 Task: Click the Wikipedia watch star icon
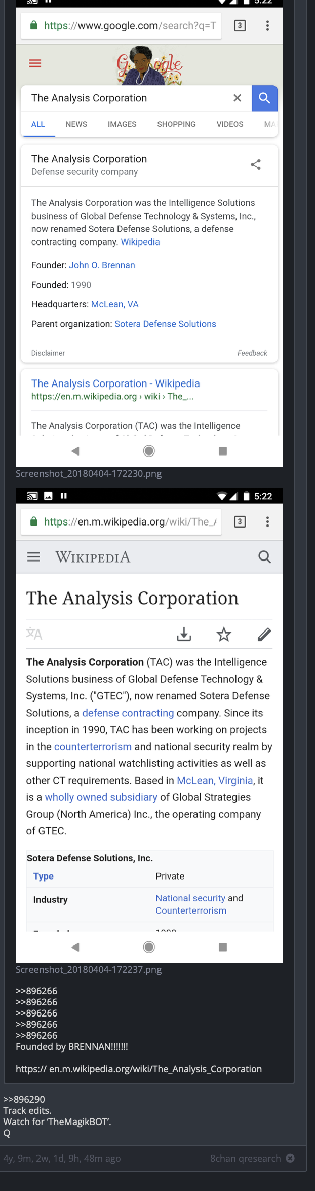click(224, 634)
